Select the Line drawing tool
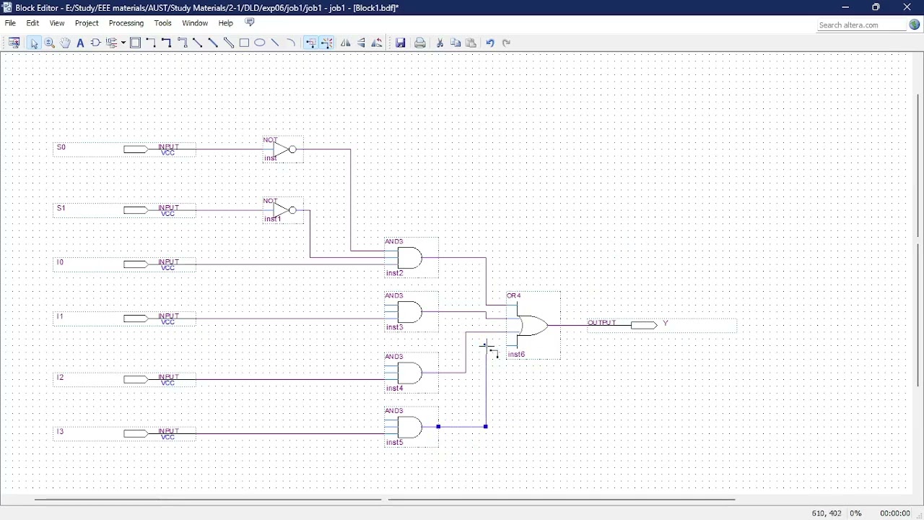 coord(275,43)
